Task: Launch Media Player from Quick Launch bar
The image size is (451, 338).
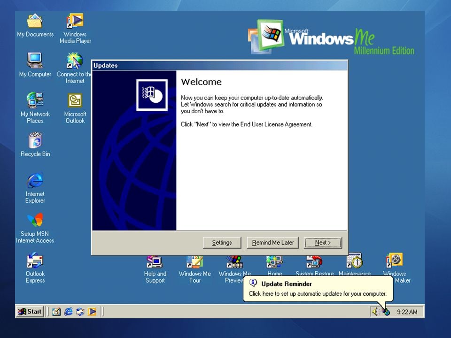Action: pyautogui.click(x=92, y=312)
